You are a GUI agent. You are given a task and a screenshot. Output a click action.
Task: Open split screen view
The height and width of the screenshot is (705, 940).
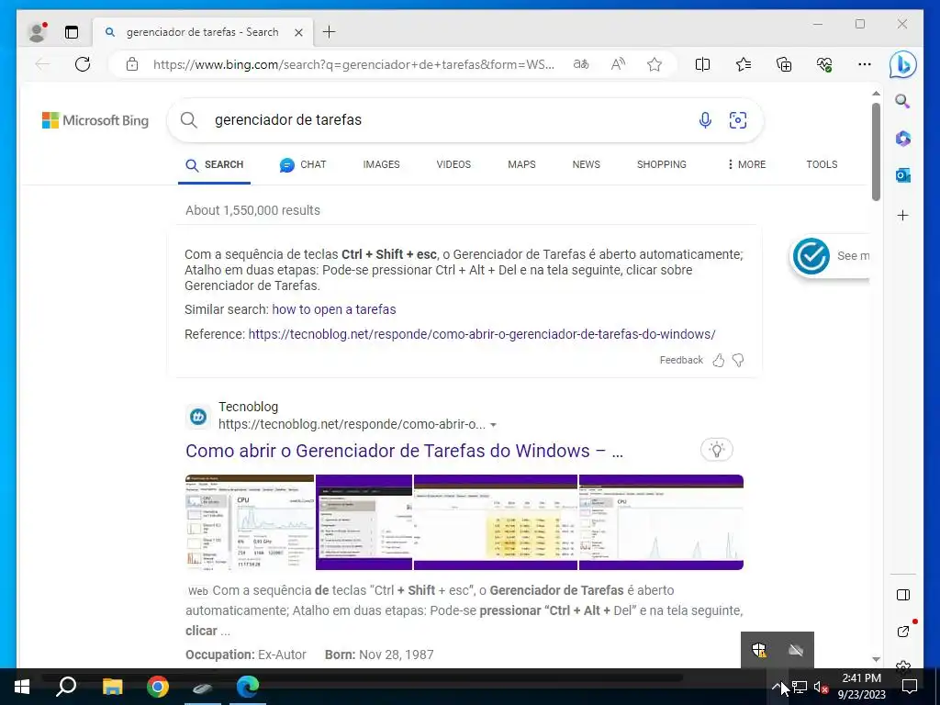tap(702, 64)
